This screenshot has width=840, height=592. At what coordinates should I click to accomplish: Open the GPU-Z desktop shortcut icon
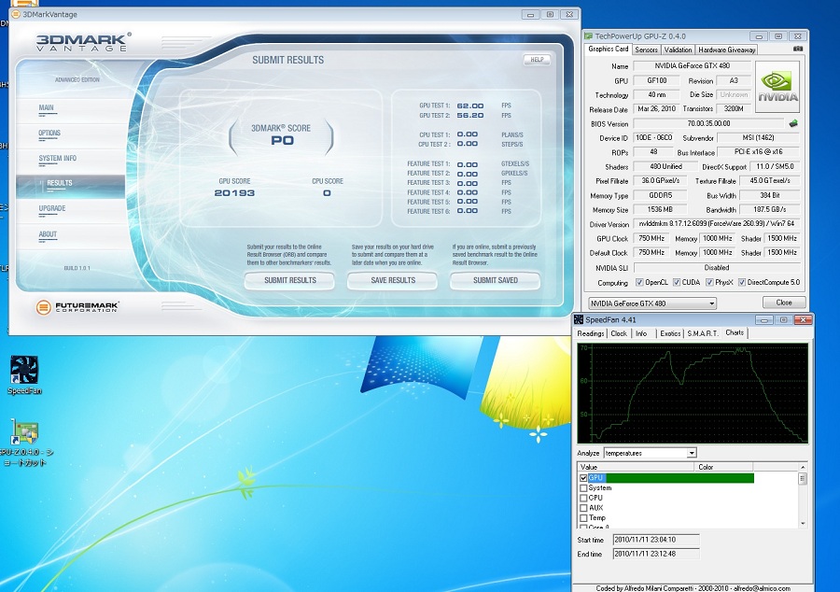(25, 433)
